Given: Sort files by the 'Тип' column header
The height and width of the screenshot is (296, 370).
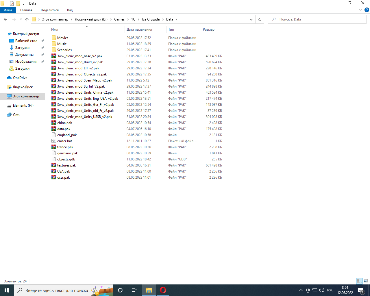Looking at the screenshot, I should coord(183,29).
